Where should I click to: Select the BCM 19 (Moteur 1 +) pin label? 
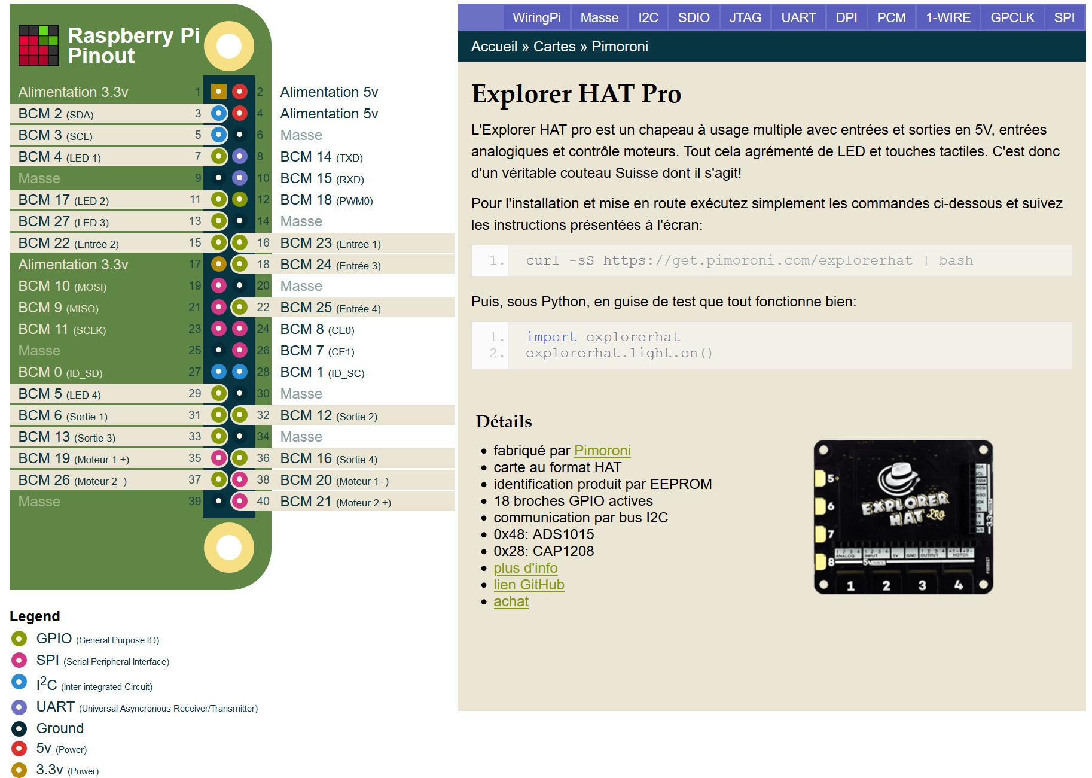coord(74,458)
